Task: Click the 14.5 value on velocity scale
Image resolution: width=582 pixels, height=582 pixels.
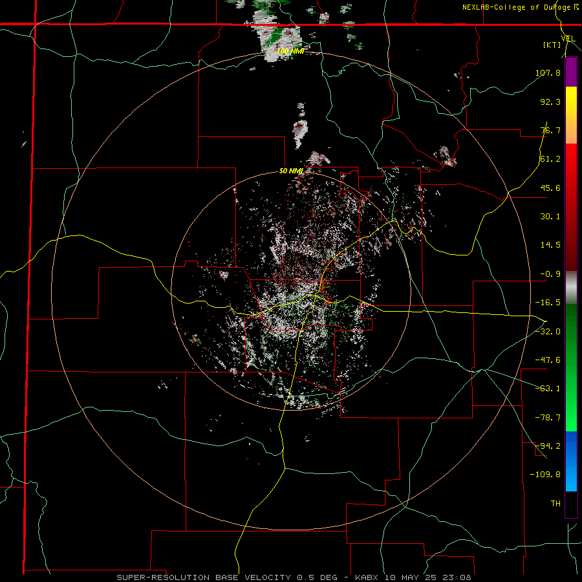Action: (x=550, y=245)
